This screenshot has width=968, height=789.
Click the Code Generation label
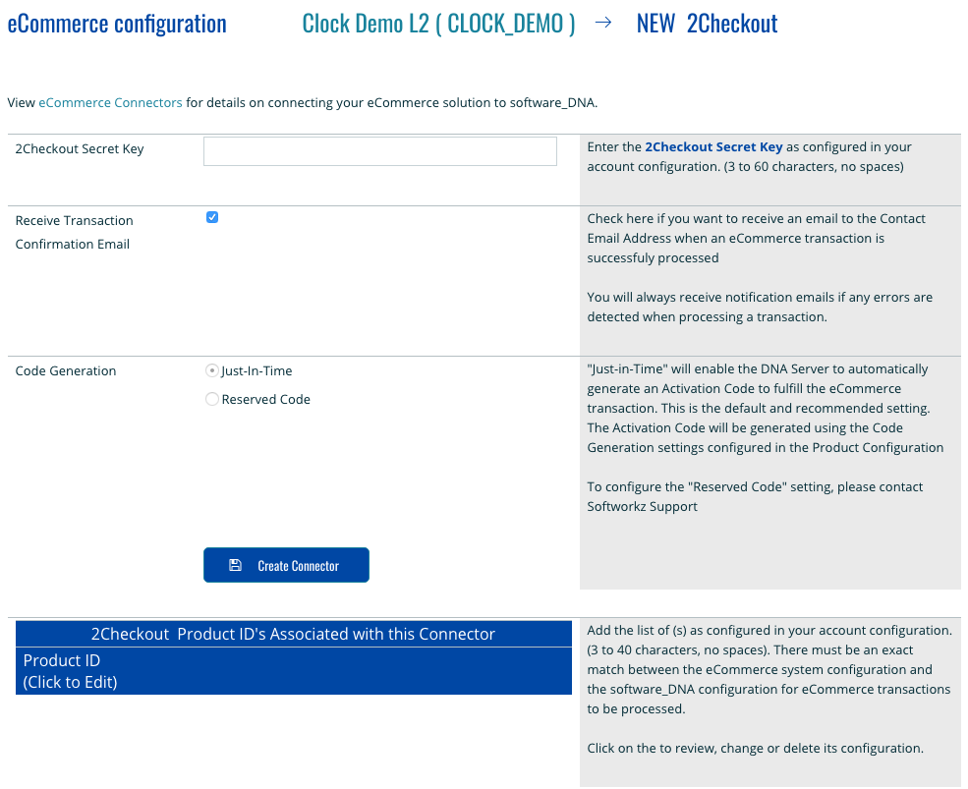tap(66, 371)
